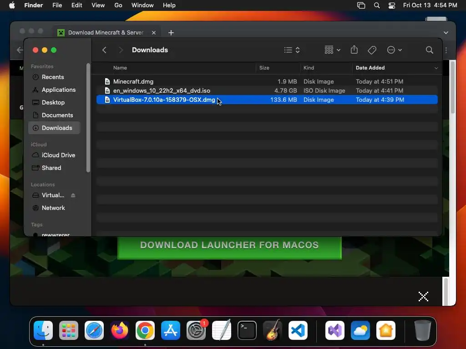Go back in Finder with the left chevron
This screenshot has height=349, width=466.
[x=104, y=50]
